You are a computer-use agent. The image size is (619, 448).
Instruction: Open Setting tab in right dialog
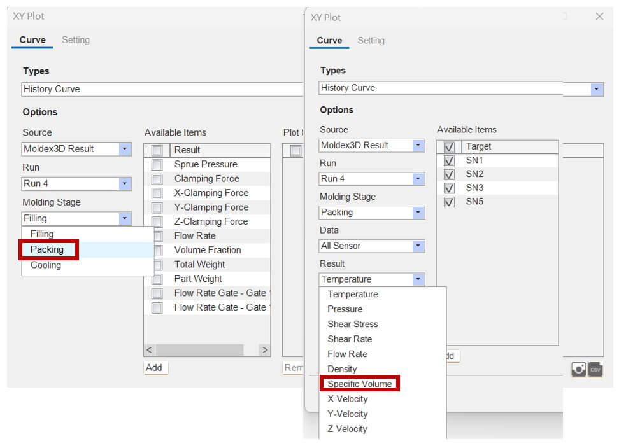click(x=371, y=41)
